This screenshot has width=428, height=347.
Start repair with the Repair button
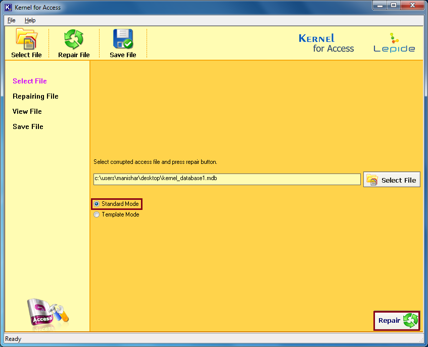click(397, 321)
